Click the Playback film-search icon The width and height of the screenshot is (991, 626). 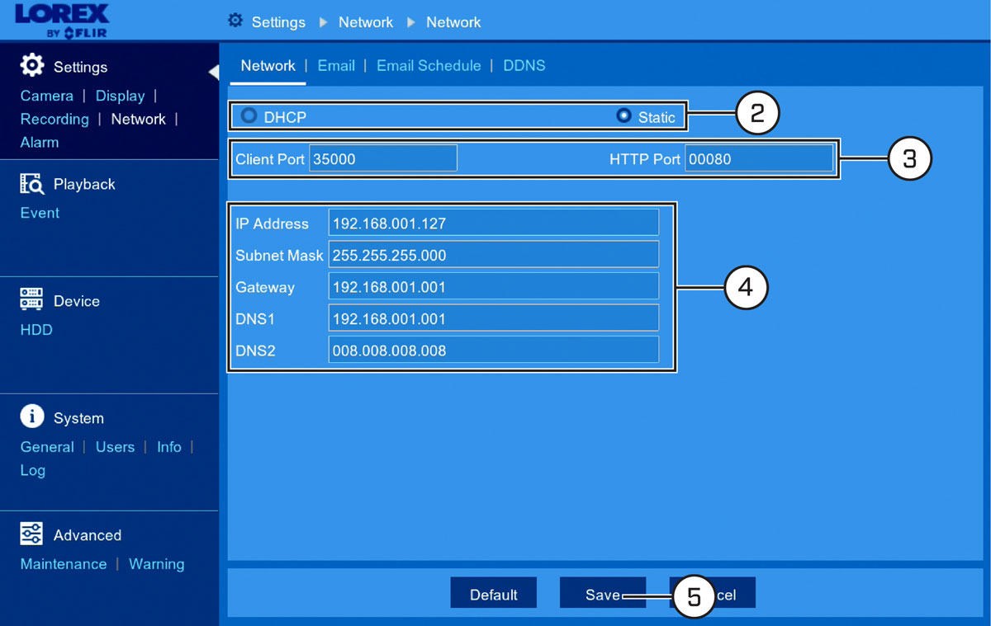(31, 183)
